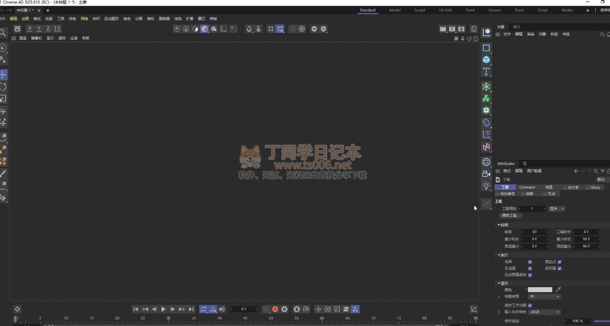This screenshot has height=326, width=610.
Task: Toggle the Y axis lock
Action: (39, 29)
